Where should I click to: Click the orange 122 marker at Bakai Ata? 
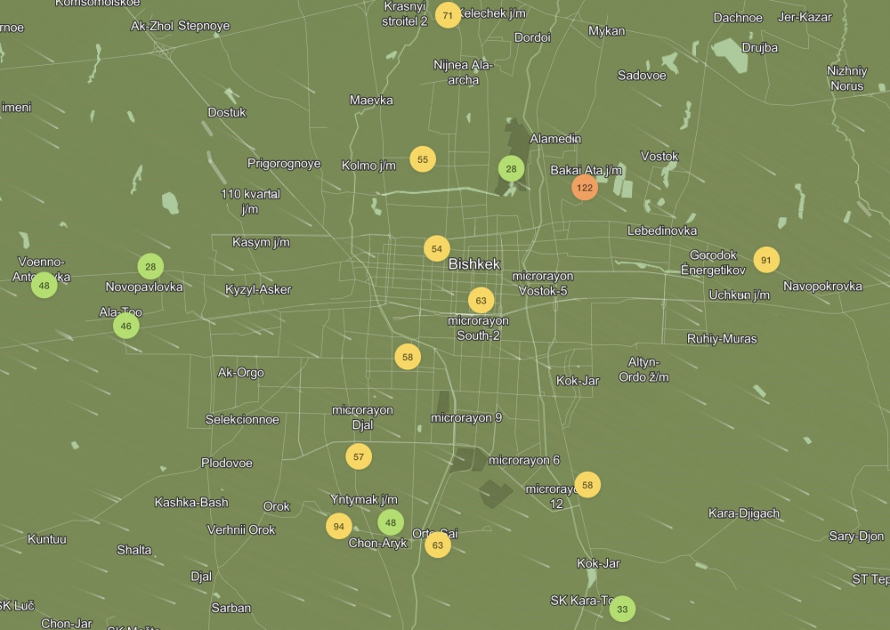(x=585, y=188)
